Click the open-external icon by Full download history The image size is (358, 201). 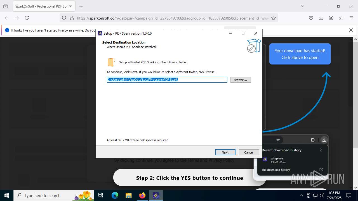(321, 170)
